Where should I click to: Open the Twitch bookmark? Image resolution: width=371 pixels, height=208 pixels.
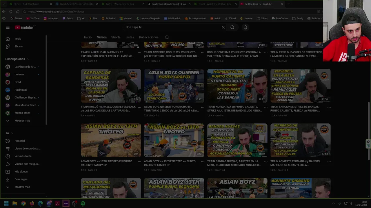tap(68, 18)
